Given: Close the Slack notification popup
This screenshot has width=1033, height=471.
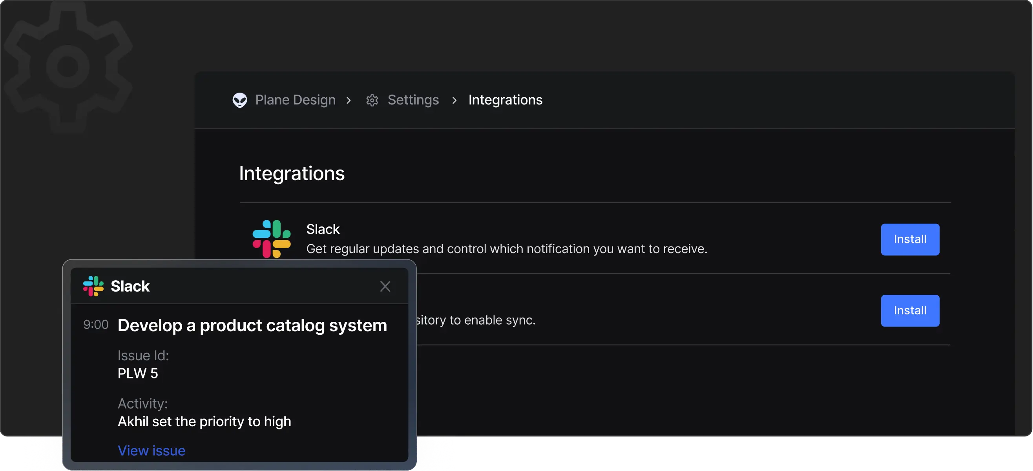Looking at the screenshot, I should 385,286.
